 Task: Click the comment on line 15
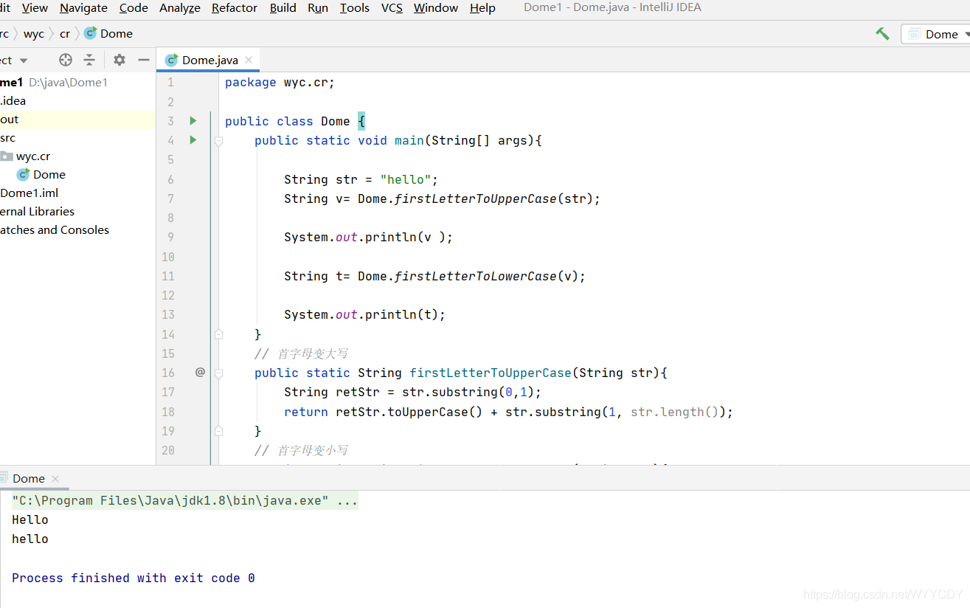302,354
